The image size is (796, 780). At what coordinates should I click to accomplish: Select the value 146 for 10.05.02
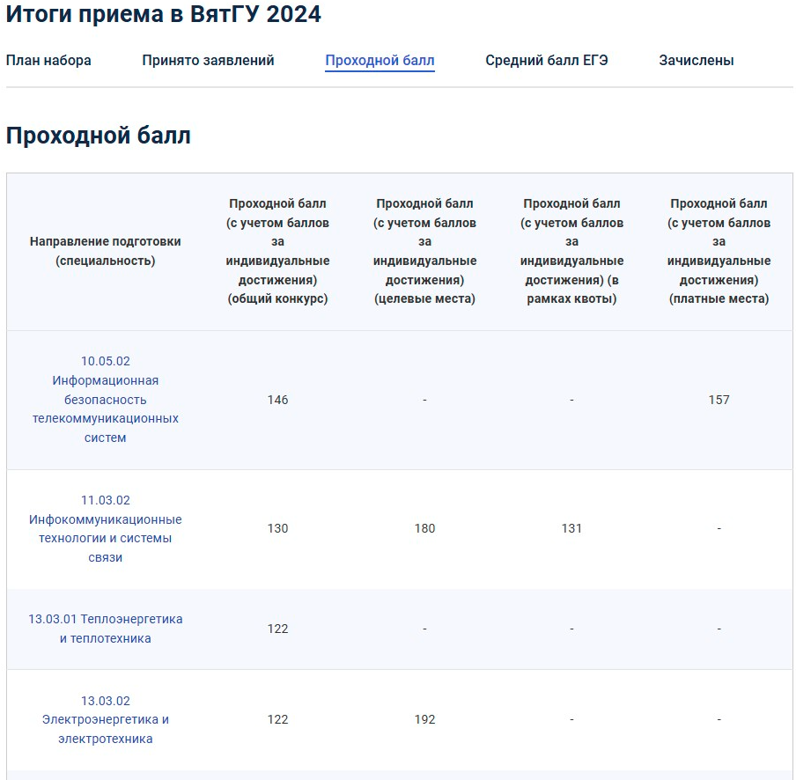point(277,400)
